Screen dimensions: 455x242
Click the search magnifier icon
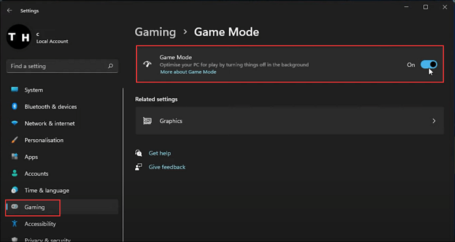[x=110, y=66]
